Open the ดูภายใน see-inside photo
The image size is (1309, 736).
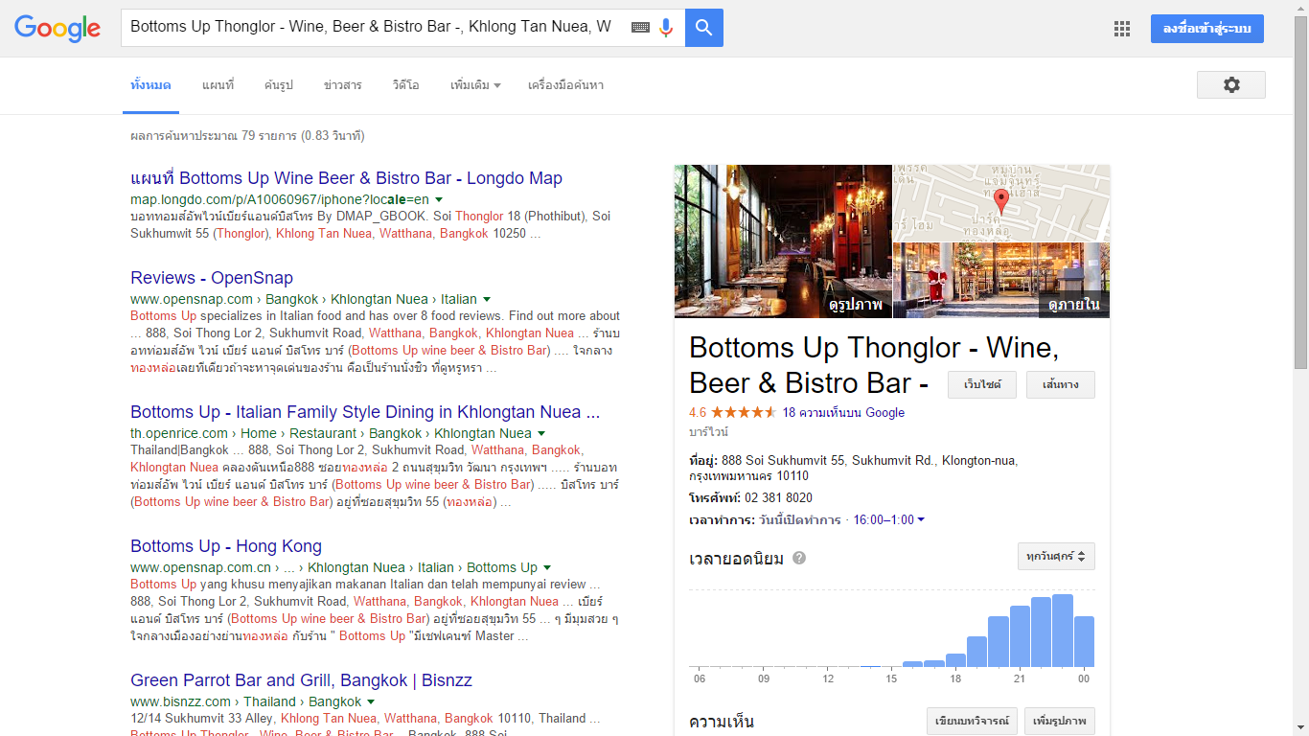(1001, 280)
